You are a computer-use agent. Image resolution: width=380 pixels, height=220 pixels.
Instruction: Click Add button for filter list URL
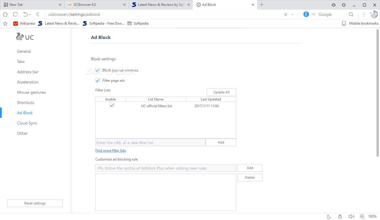tap(221, 142)
